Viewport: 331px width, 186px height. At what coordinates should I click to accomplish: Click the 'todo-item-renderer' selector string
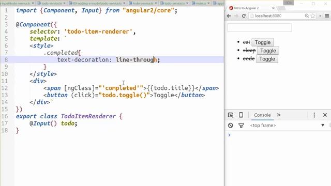(98, 32)
